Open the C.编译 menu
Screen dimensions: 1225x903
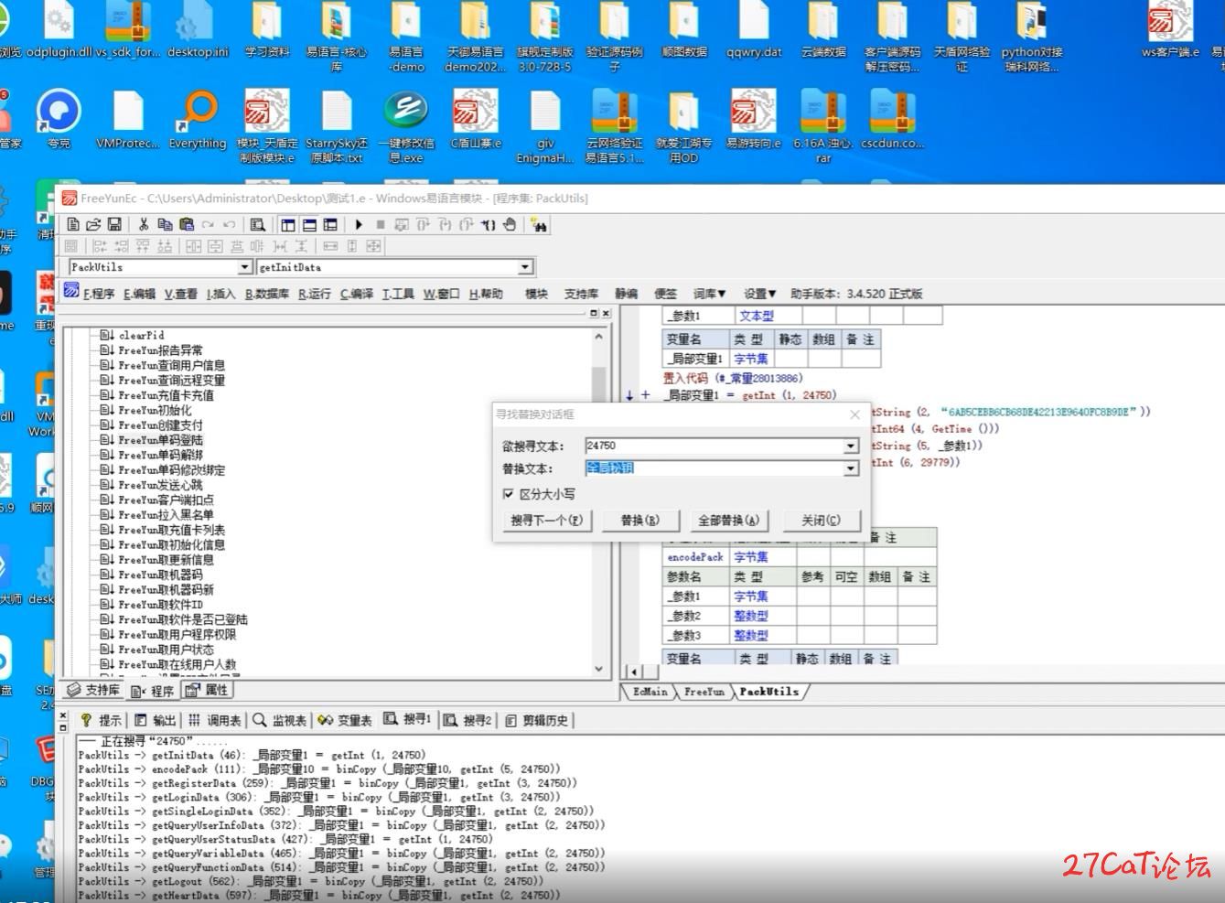click(357, 294)
